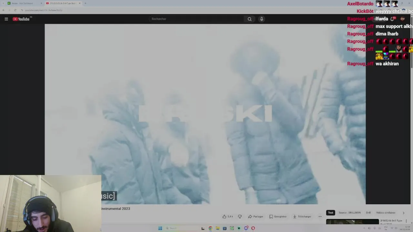Select the Vidéos similaires chip
Screen dimensions: 413x232
coord(386,213)
